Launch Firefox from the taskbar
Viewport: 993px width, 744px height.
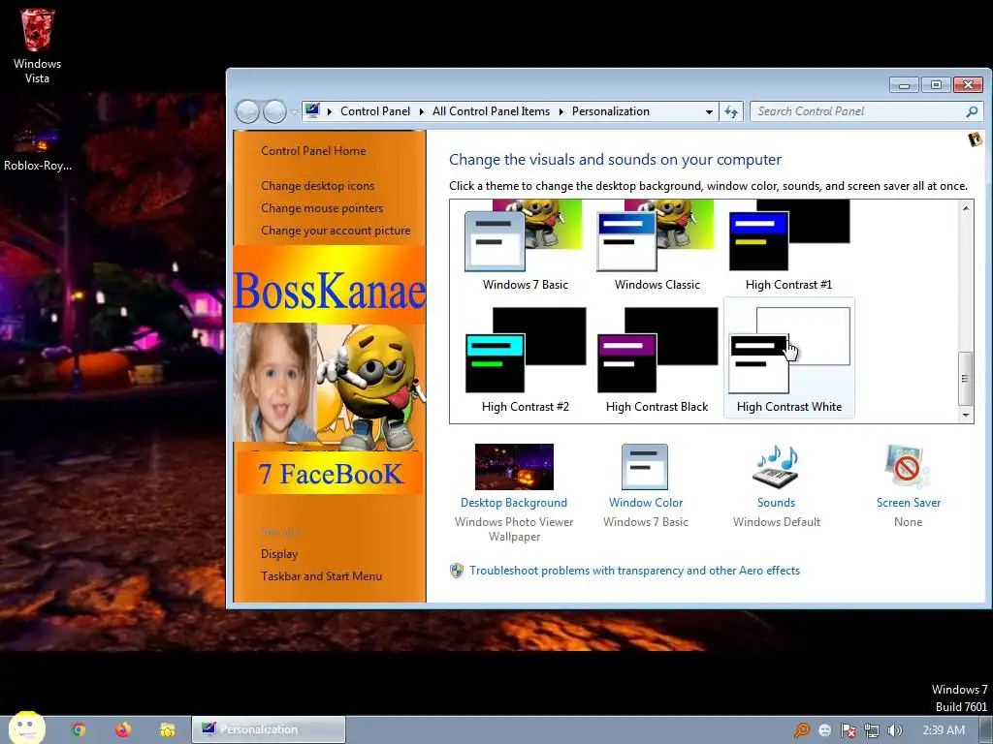123,730
